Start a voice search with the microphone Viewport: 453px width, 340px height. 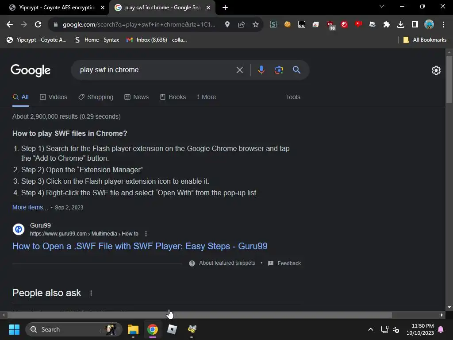pyautogui.click(x=261, y=70)
